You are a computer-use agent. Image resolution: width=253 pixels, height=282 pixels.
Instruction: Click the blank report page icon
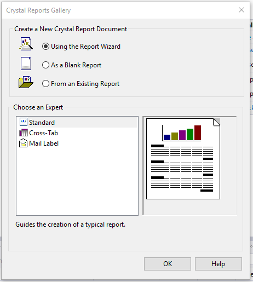(26, 64)
